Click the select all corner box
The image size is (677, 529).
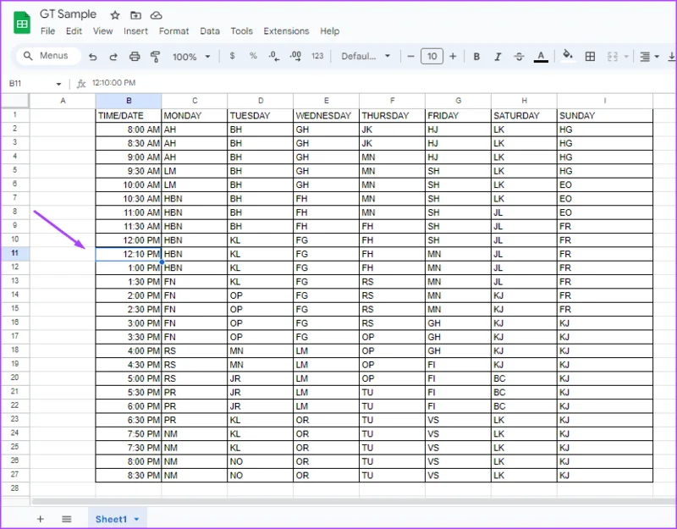click(x=14, y=101)
